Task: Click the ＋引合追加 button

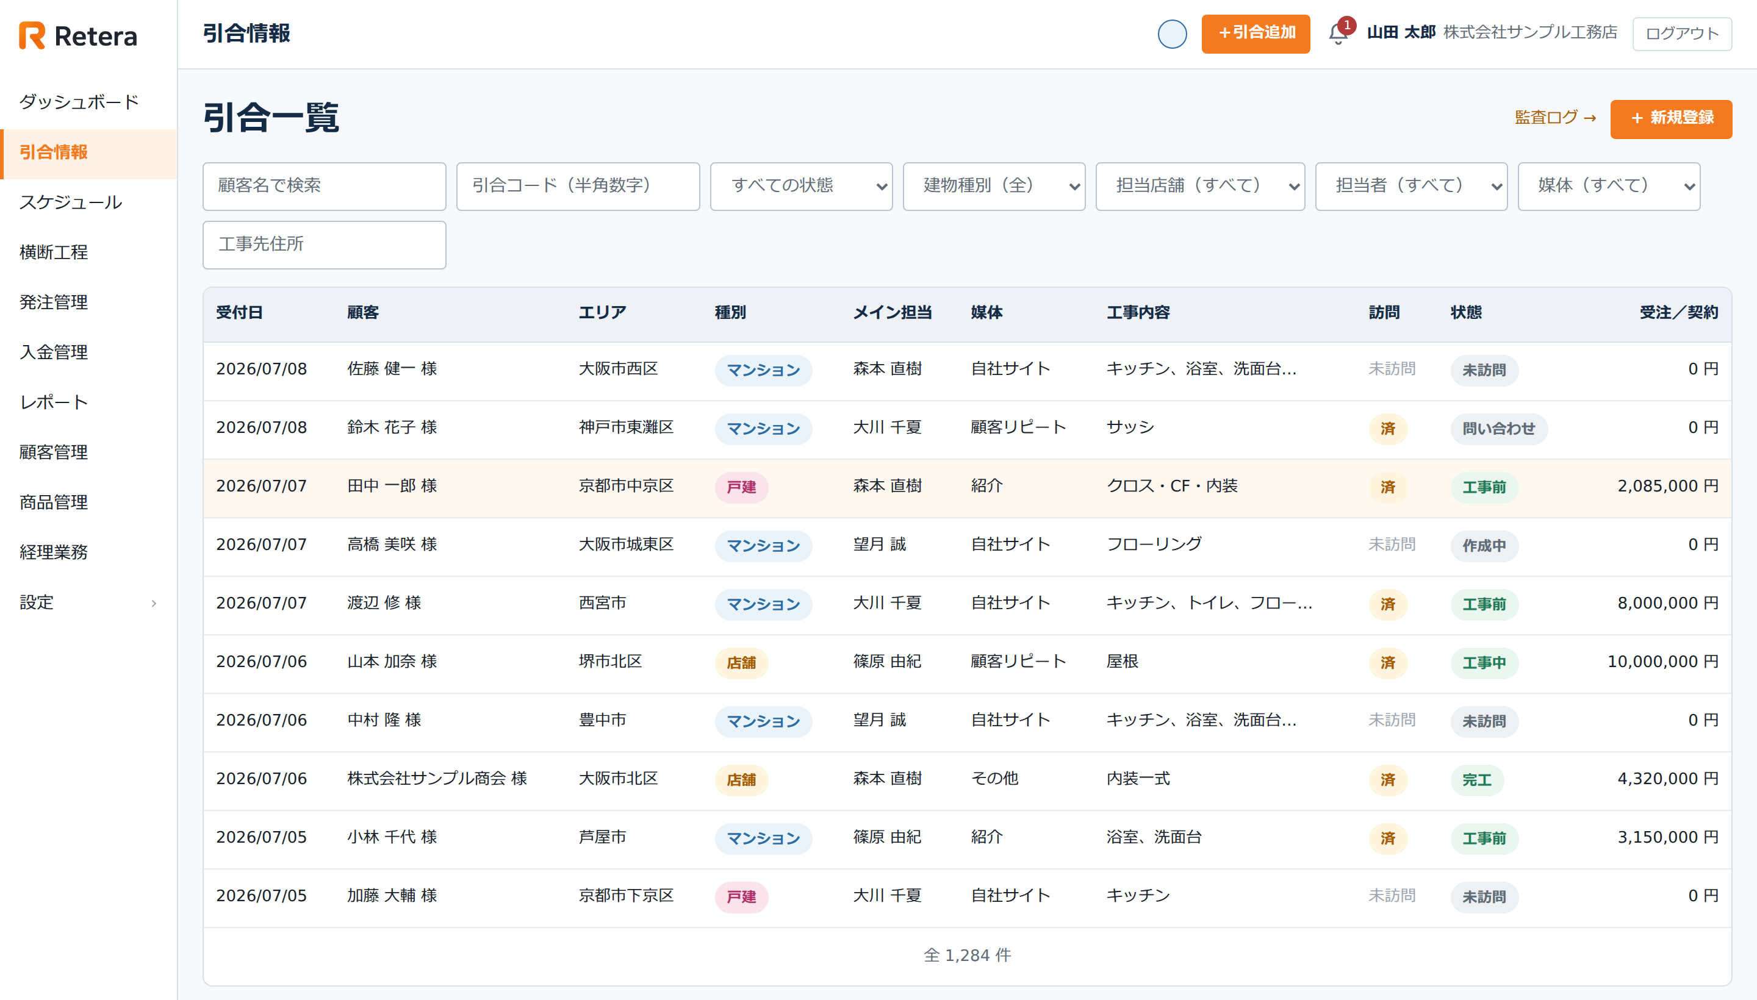Action: 1256,34
